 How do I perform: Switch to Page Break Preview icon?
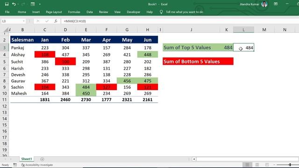pos(267,165)
